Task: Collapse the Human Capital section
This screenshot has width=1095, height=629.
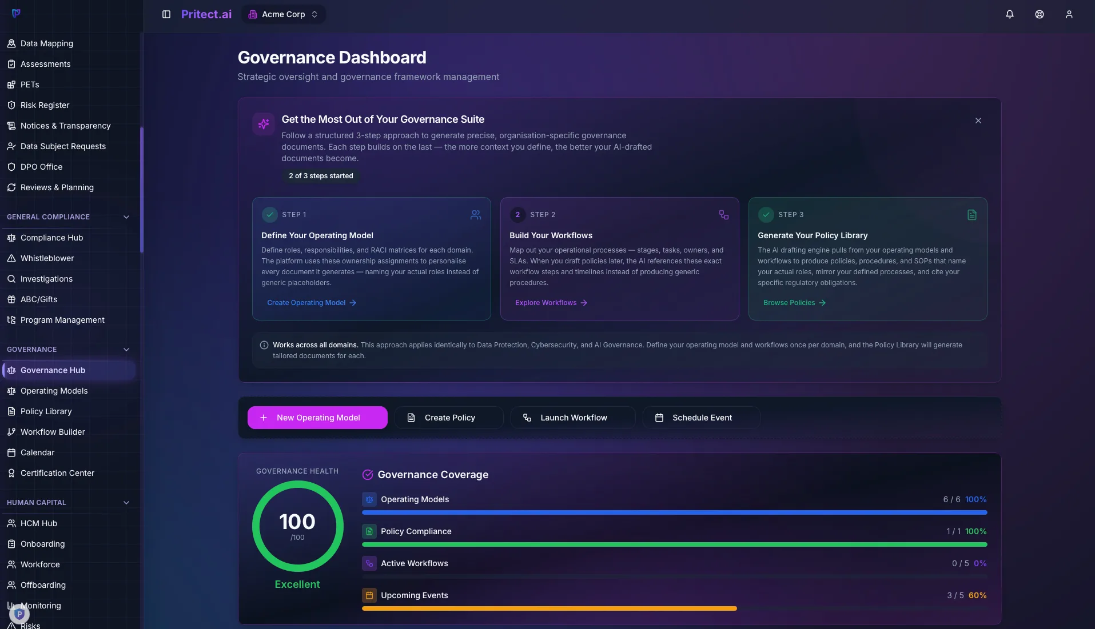Action: point(126,503)
